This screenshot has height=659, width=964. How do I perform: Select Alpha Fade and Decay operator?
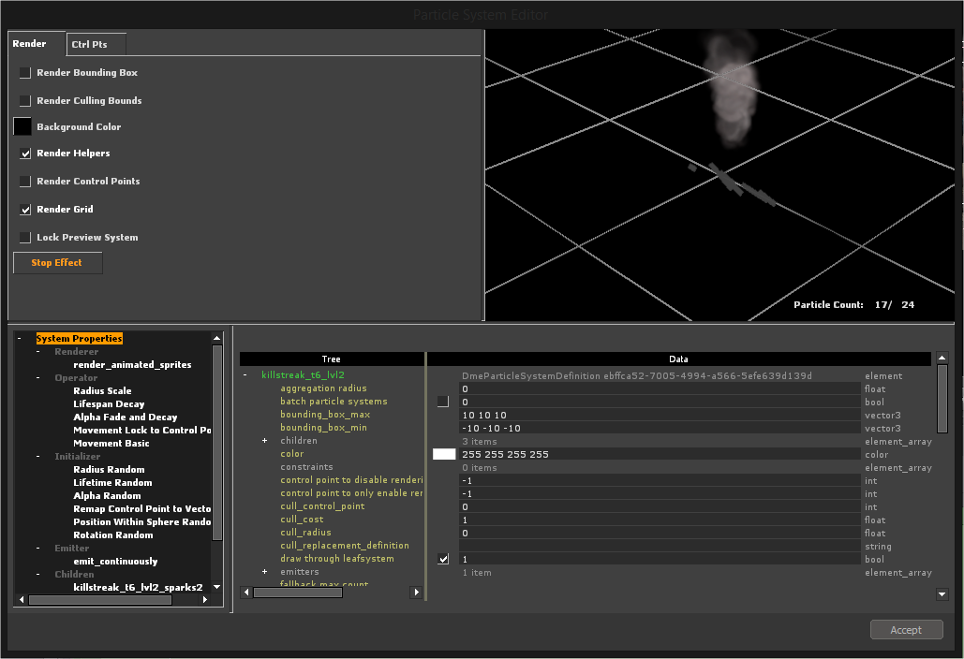point(125,417)
